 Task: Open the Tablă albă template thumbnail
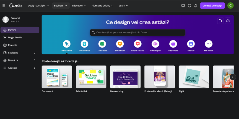(x=91, y=77)
